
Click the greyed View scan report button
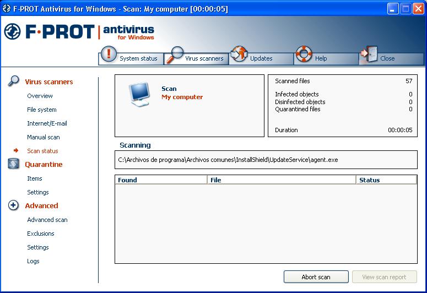384,276
